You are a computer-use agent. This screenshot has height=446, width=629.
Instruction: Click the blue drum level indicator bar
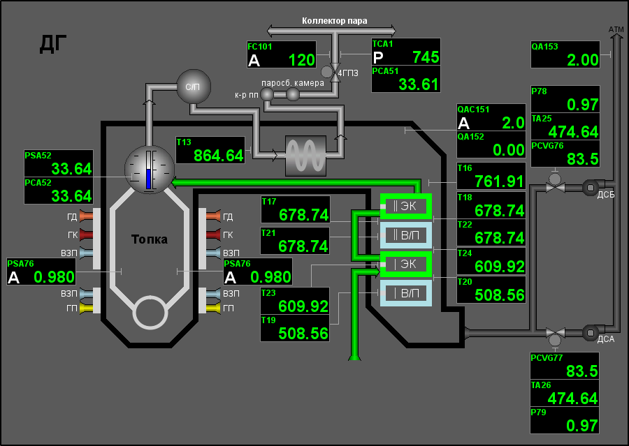pos(148,179)
